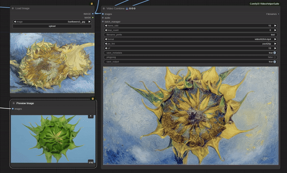Click the loop_count value 0
Screen dimensions: 287x173
click(270, 30)
